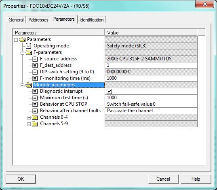
Task: Select the F_dest_address row label
Action: tap(56, 65)
